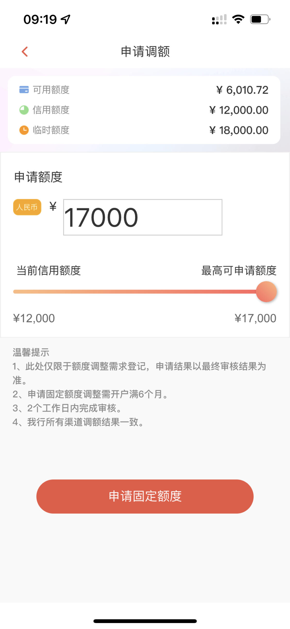Tap the ¥17,000 maximum slider label
The width and height of the screenshot is (290, 629).
click(255, 318)
